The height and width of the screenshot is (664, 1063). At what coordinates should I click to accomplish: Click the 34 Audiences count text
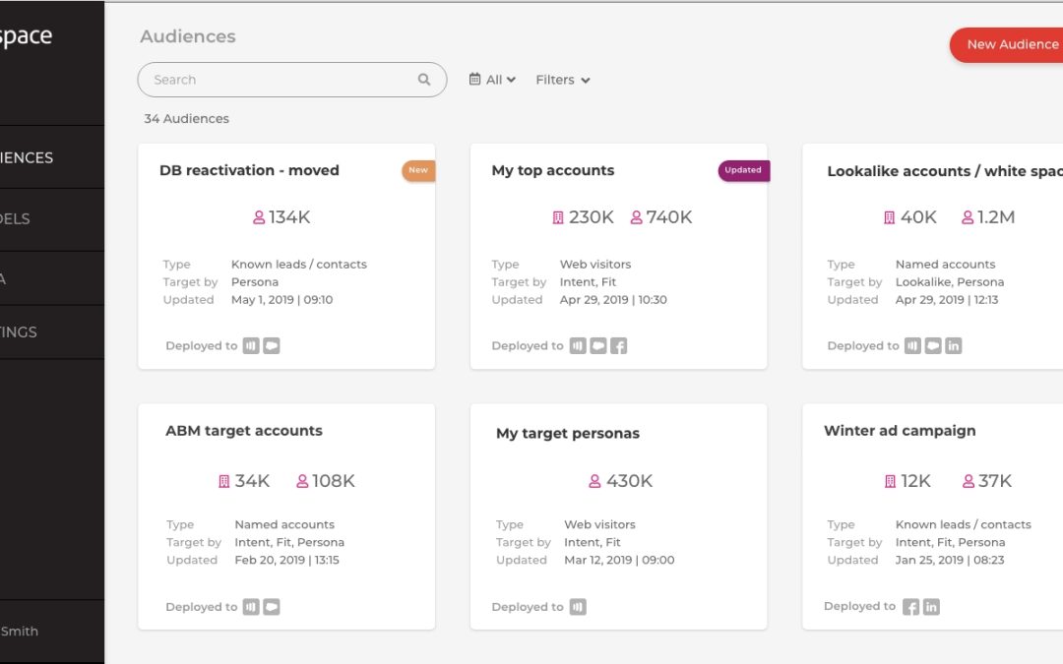point(186,119)
